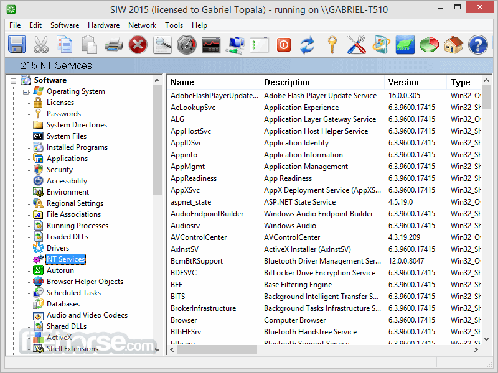
Task: Select Scheduled Tasks tree item
Action: pos(73,292)
